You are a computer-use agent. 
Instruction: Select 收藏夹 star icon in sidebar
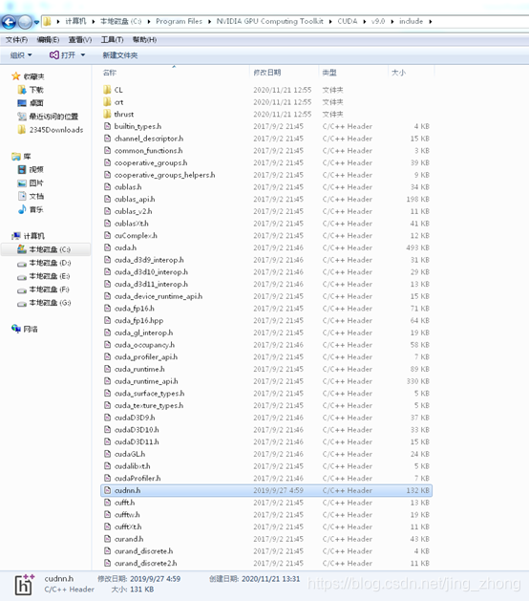[x=15, y=76]
